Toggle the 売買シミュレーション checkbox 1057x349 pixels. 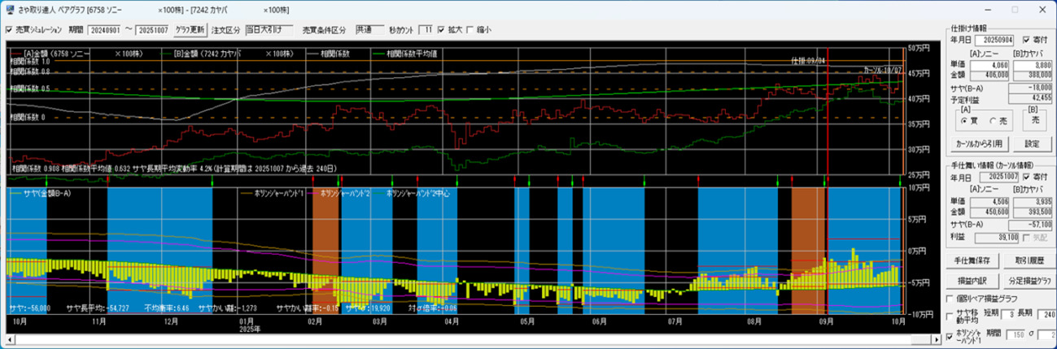coord(9,30)
